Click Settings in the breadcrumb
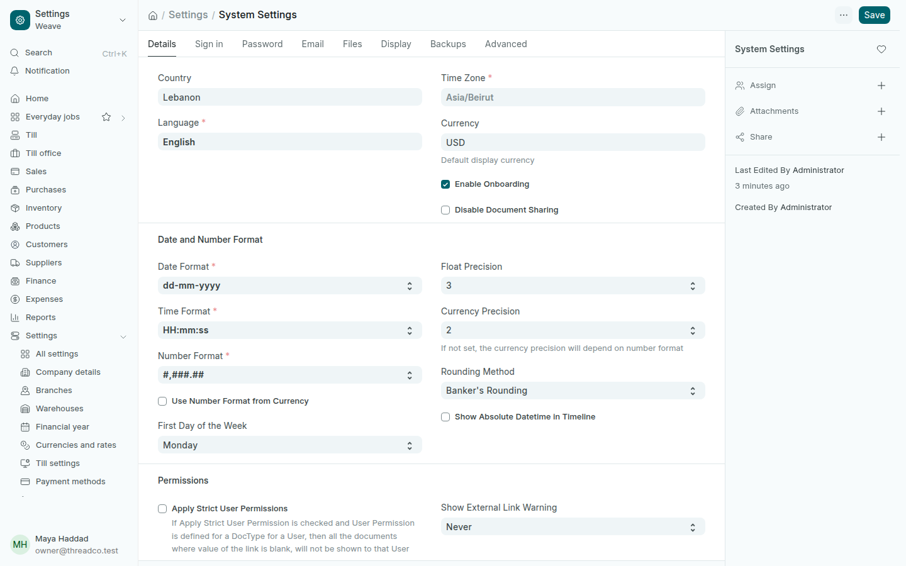Image resolution: width=906 pixels, height=566 pixels. (188, 15)
